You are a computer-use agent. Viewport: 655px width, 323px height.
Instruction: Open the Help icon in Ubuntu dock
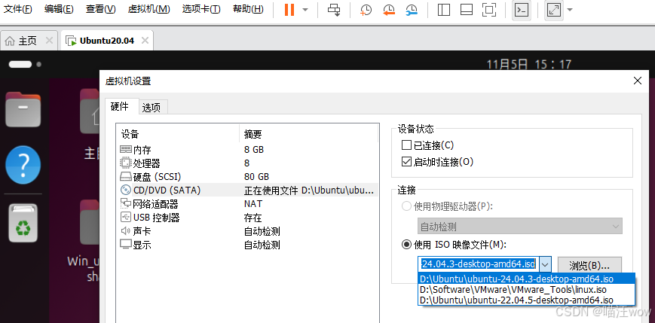(x=23, y=165)
